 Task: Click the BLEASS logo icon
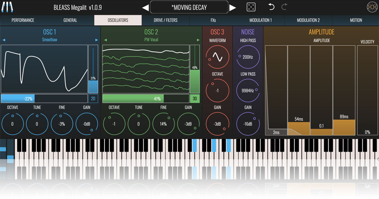point(7,7)
